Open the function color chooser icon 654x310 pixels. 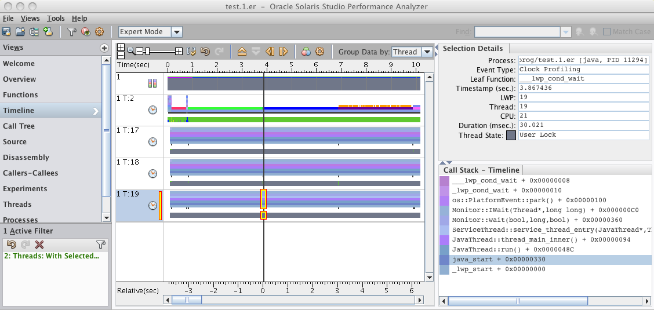tap(307, 51)
